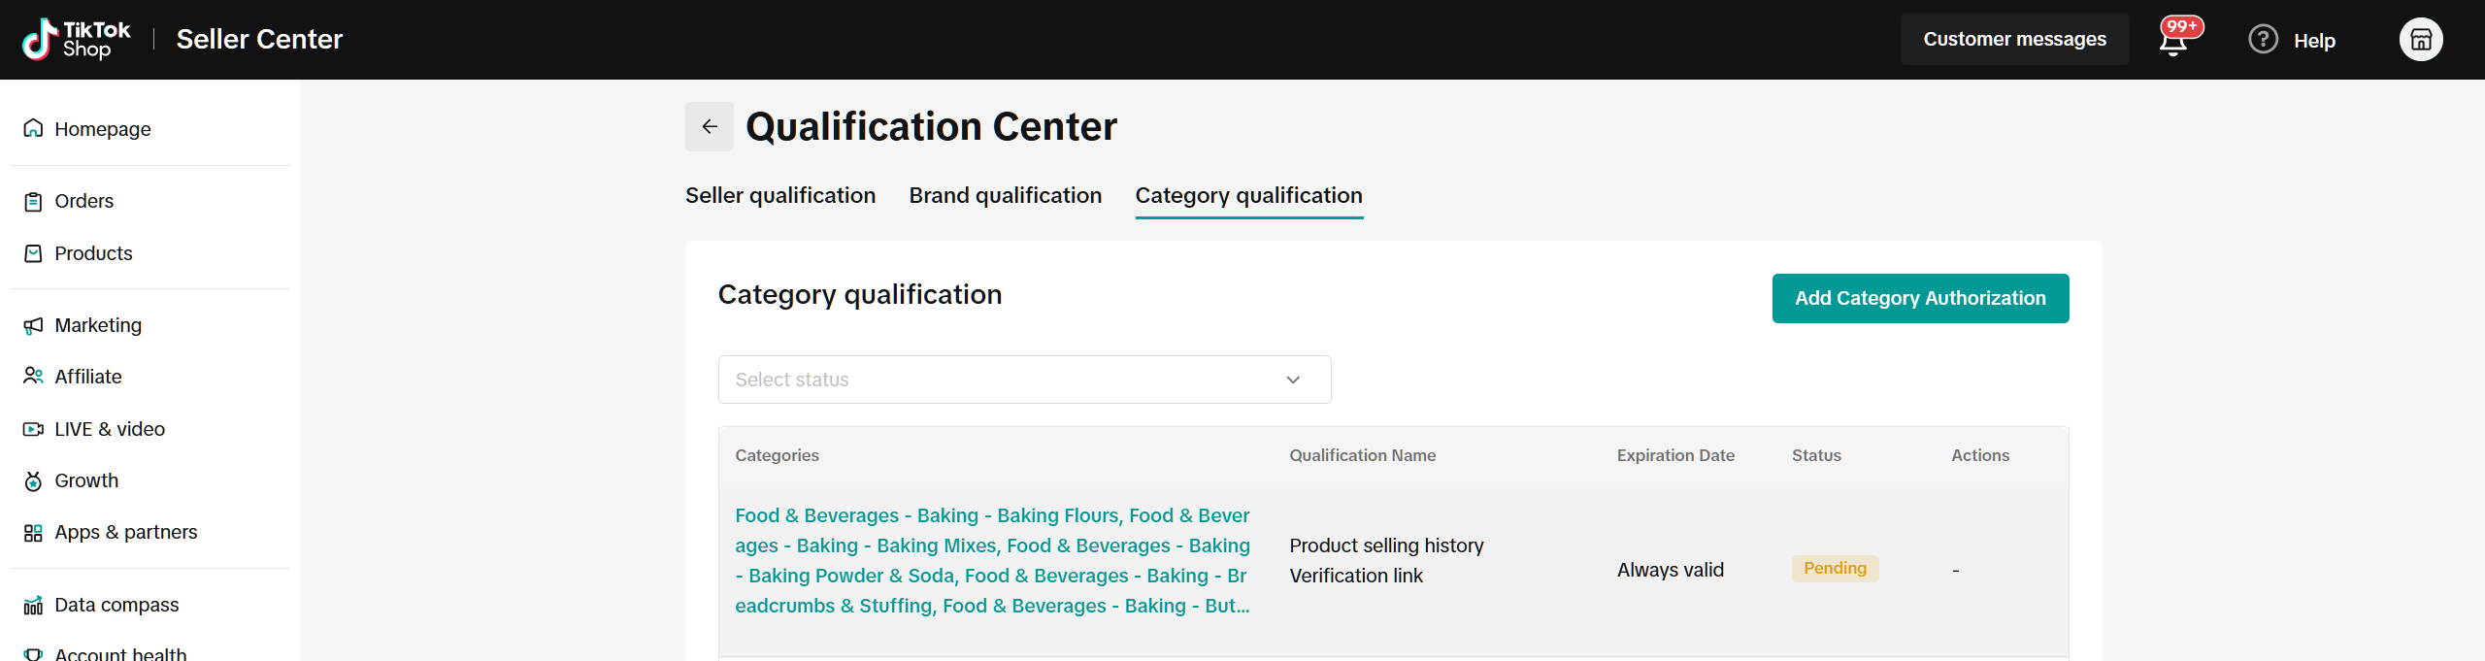Expand the Select status dropdown

pyautogui.click(x=1024, y=380)
